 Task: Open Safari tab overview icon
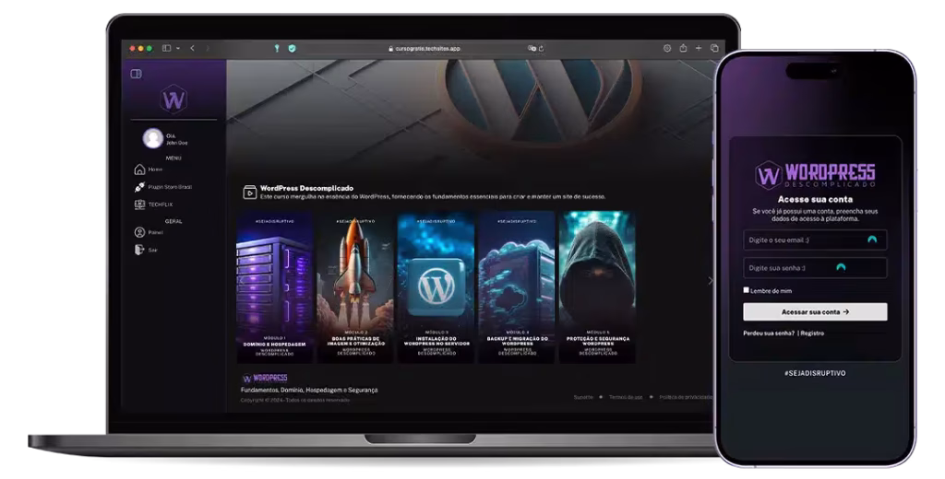[714, 48]
